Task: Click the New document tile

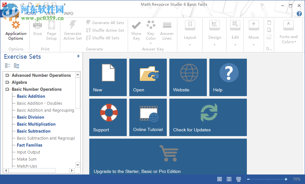Action: point(108,77)
